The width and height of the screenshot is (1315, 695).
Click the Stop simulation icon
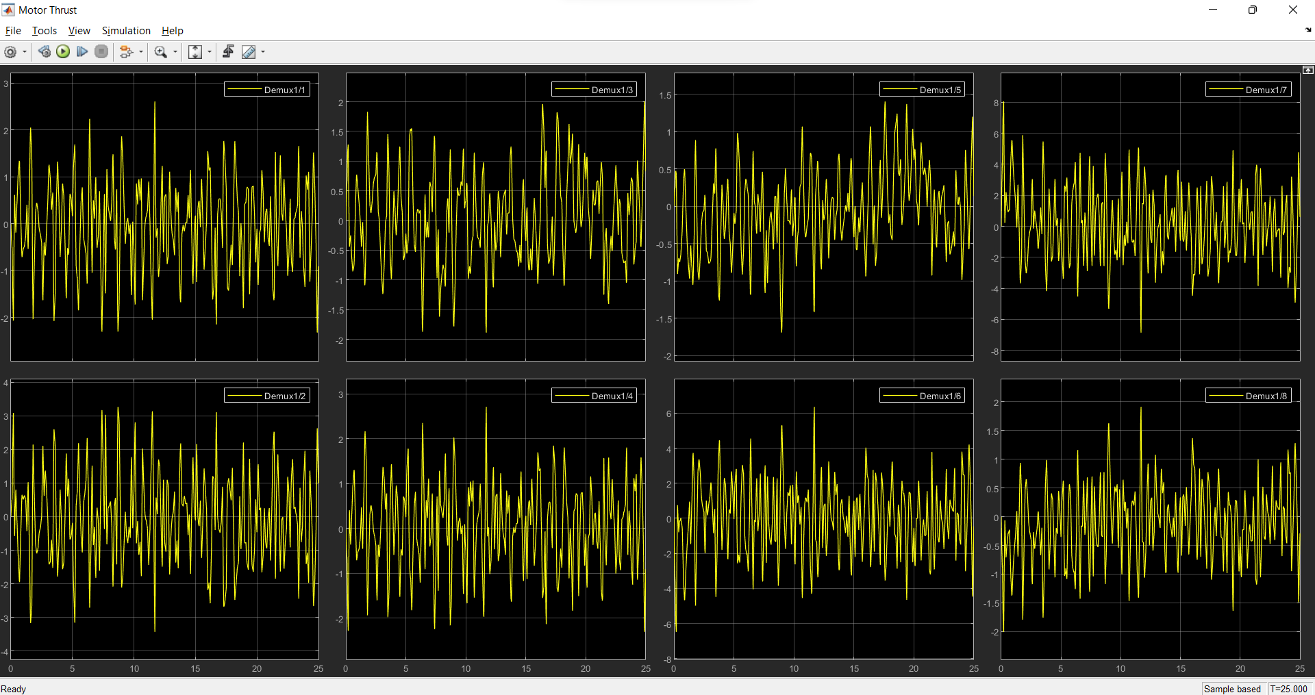coord(101,52)
